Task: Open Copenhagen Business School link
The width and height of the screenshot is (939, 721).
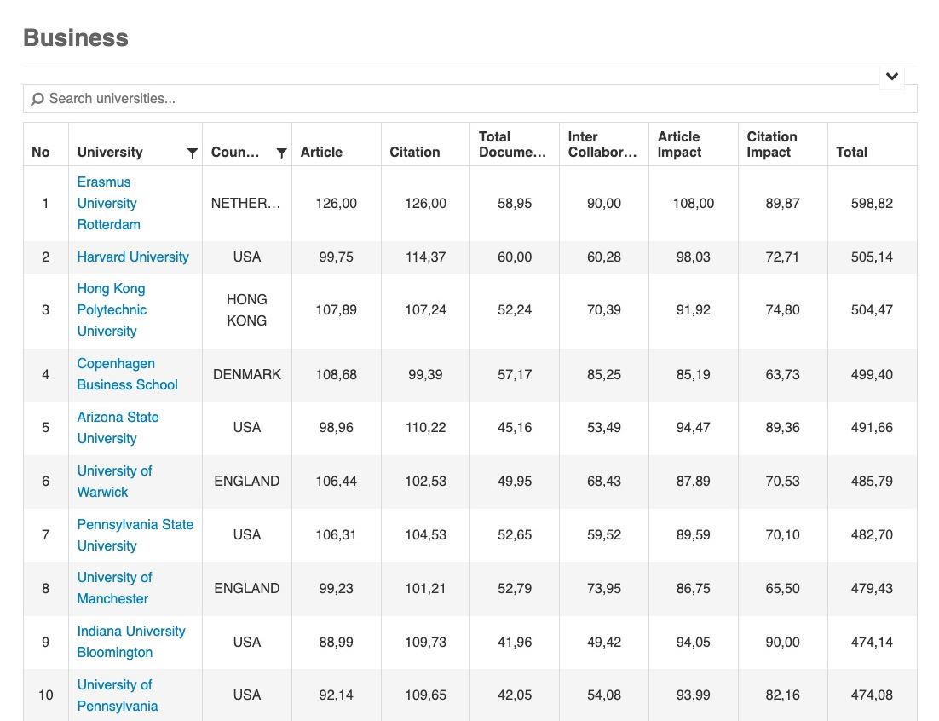Action: pyautogui.click(x=128, y=374)
